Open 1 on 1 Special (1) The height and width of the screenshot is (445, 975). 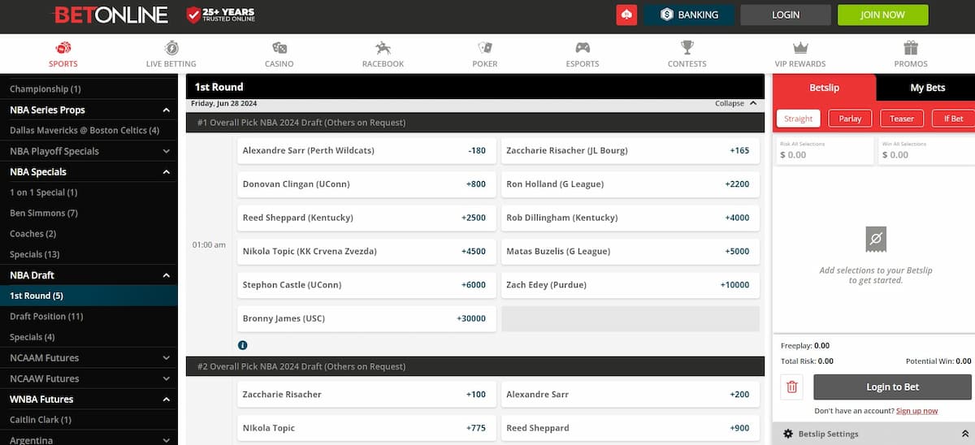coord(44,192)
